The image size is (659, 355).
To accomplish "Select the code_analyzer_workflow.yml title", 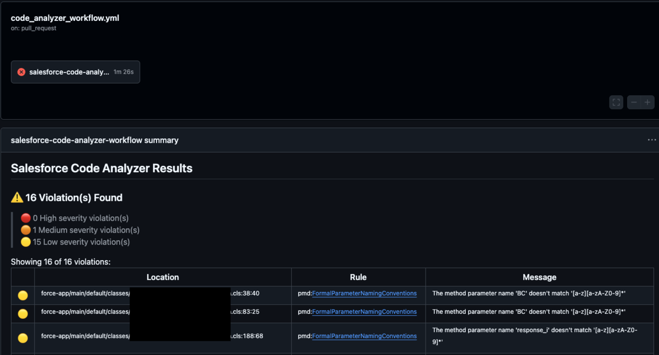I will (x=65, y=18).
